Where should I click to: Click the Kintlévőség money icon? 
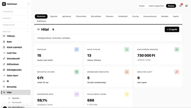[177, 50]
